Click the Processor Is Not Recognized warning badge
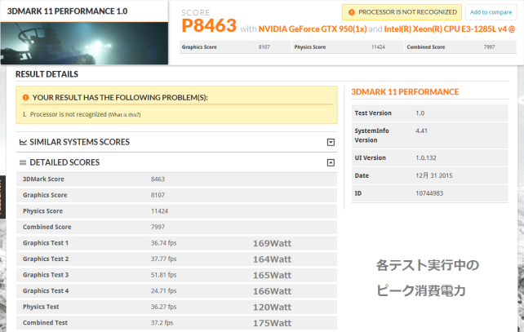The image size is (524, 332). (x=401, y=12)
